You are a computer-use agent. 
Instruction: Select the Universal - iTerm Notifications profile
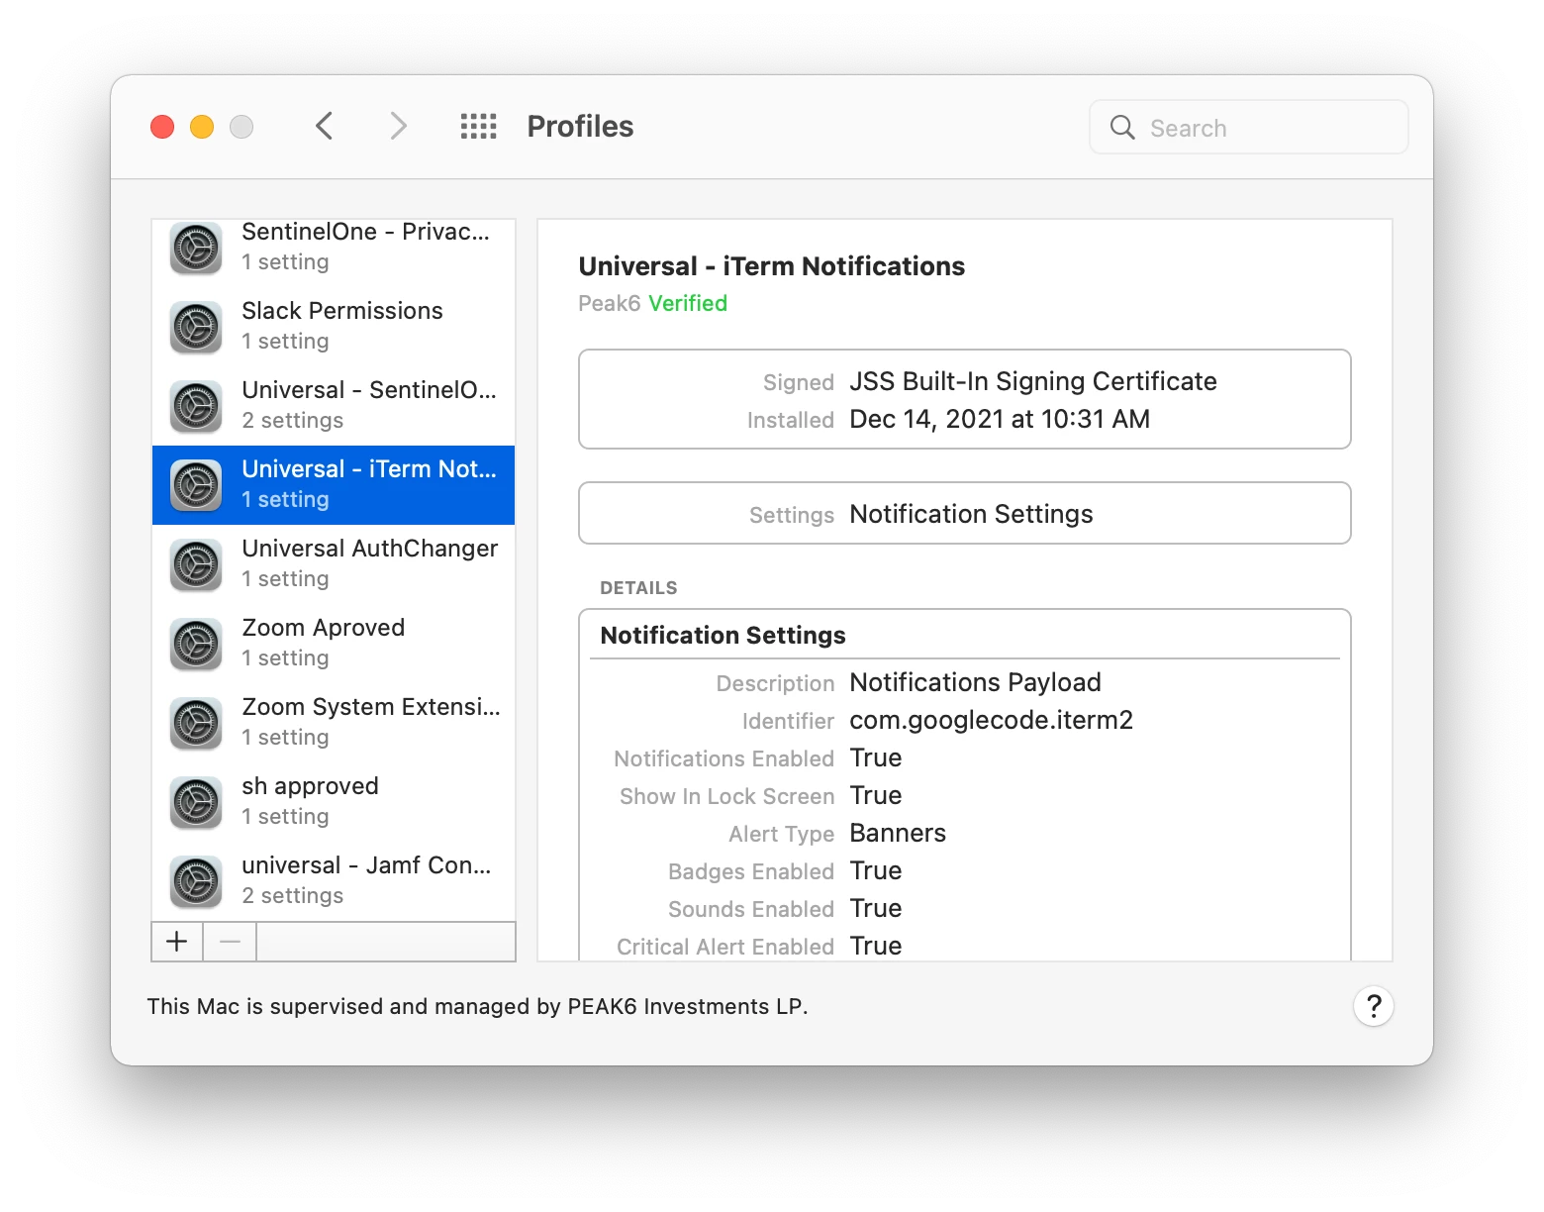pyautogui.click(x=334, y=485)
